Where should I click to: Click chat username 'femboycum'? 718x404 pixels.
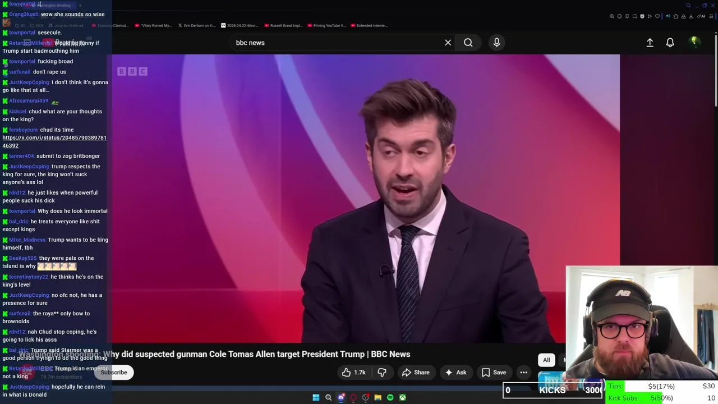click(x=23, y=130)
